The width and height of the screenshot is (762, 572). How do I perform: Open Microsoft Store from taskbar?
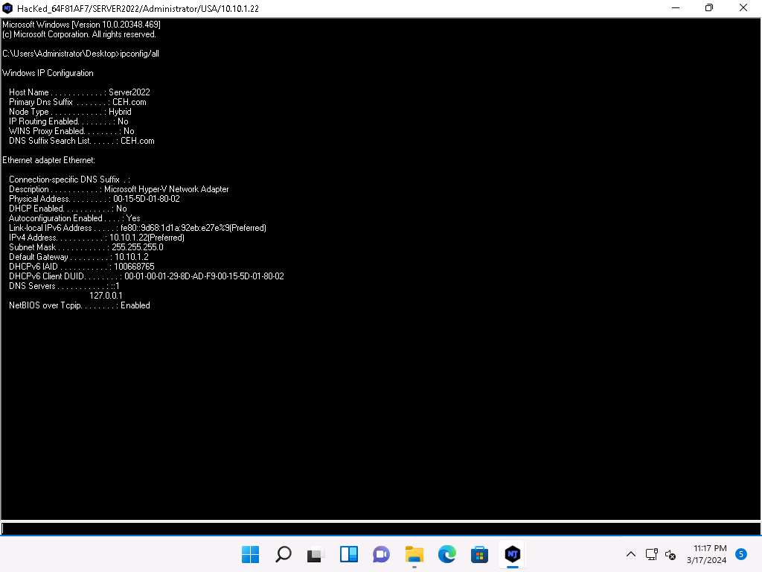[x=479, y=554]
